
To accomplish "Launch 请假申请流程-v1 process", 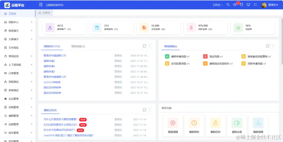I will [177, 56].
